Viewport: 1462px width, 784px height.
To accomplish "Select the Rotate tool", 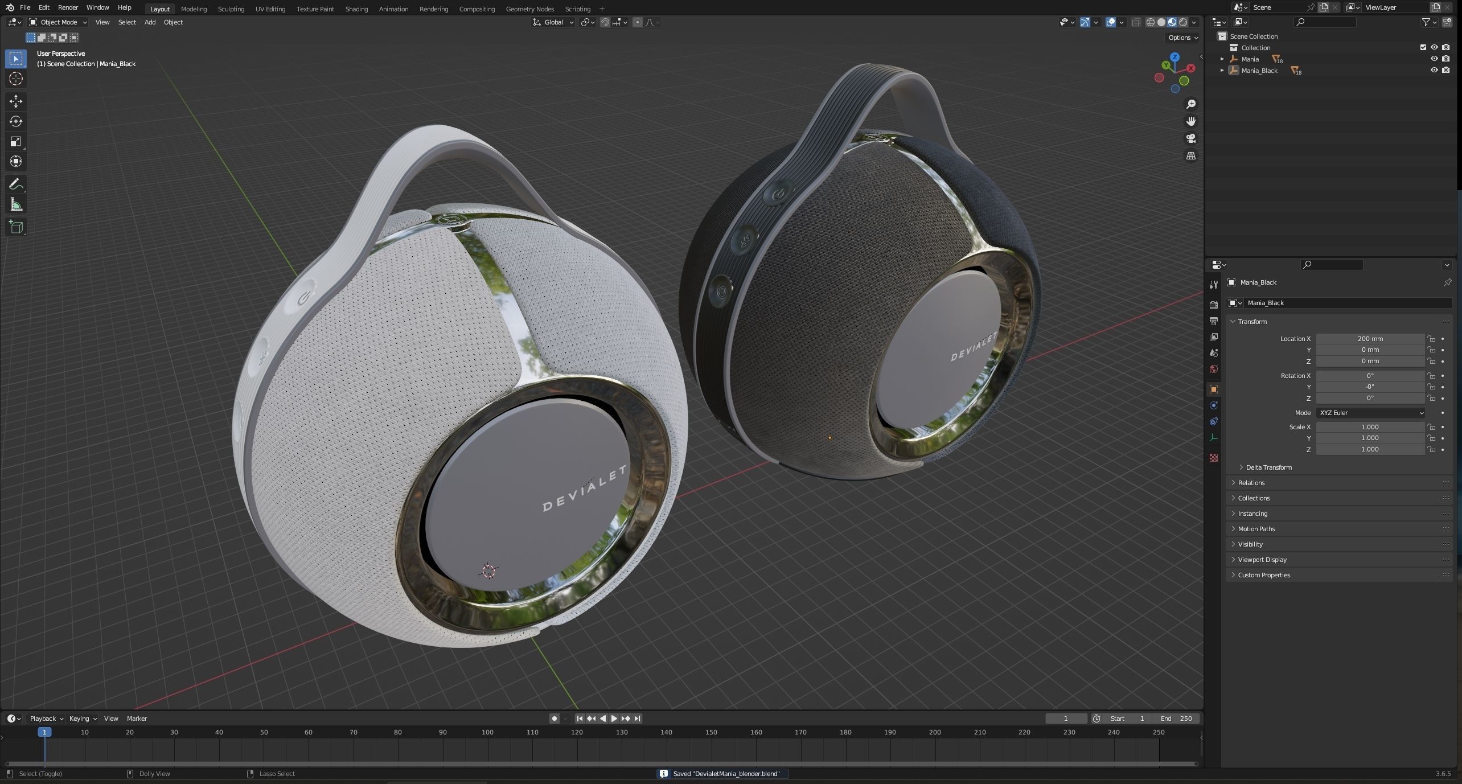I will pyautogui.click(x=16, y=121).
